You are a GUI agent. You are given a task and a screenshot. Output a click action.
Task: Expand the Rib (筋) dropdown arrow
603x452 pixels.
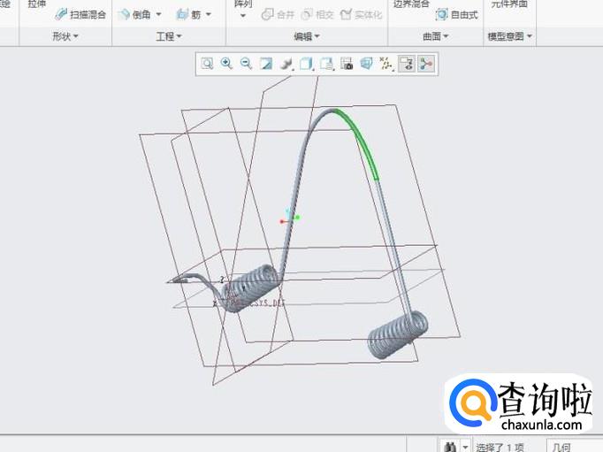[209, 15]
